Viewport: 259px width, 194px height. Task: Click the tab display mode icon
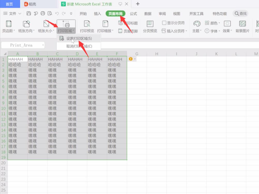[x=120, y=4]
